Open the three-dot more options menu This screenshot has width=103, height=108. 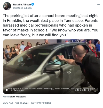[98, 4]
